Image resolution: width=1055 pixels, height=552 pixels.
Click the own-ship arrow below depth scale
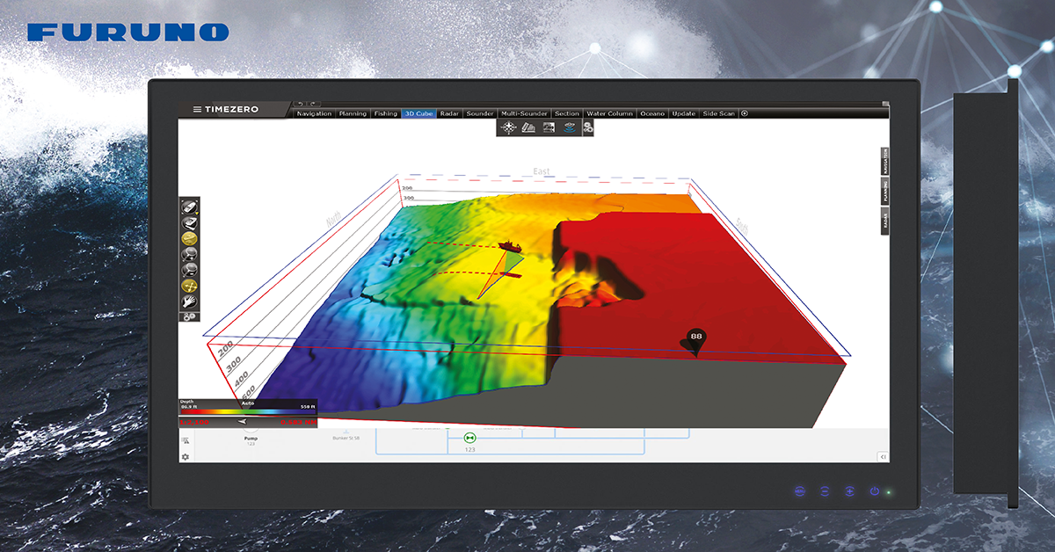pyautogui.click(x=242, y=422)
